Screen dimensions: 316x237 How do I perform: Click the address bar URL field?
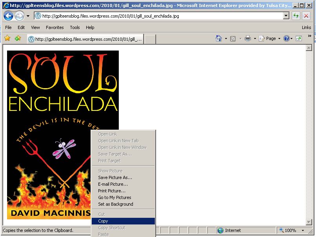159,16
